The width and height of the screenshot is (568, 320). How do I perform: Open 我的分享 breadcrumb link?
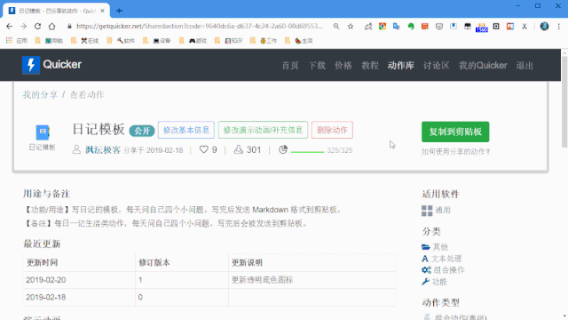(x=40, y=95)
